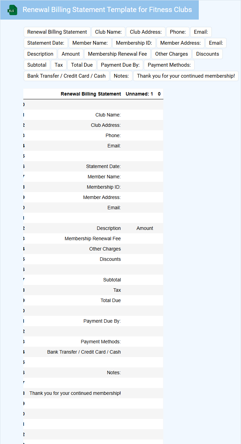Click the thank-you message table cell
241x444 pixels.
coord(75,393)
